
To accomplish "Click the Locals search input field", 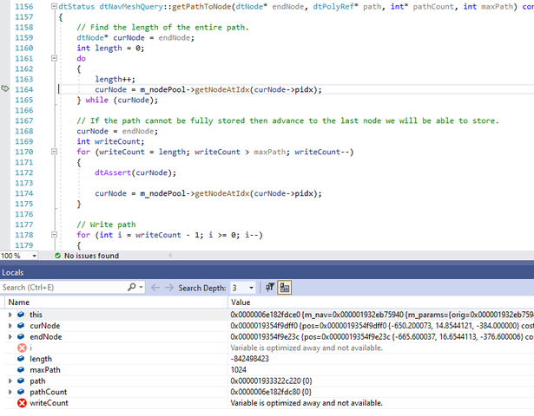I will [x=63, y=288].
